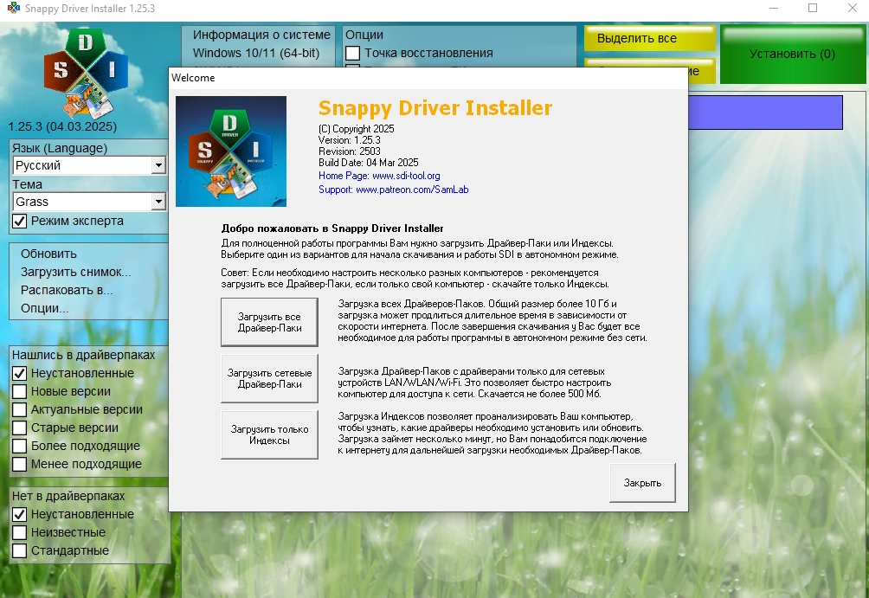The image size is (869, 598).
Task: Click the Snappy Driver Installer title bar icon
Action: [12, 9]
